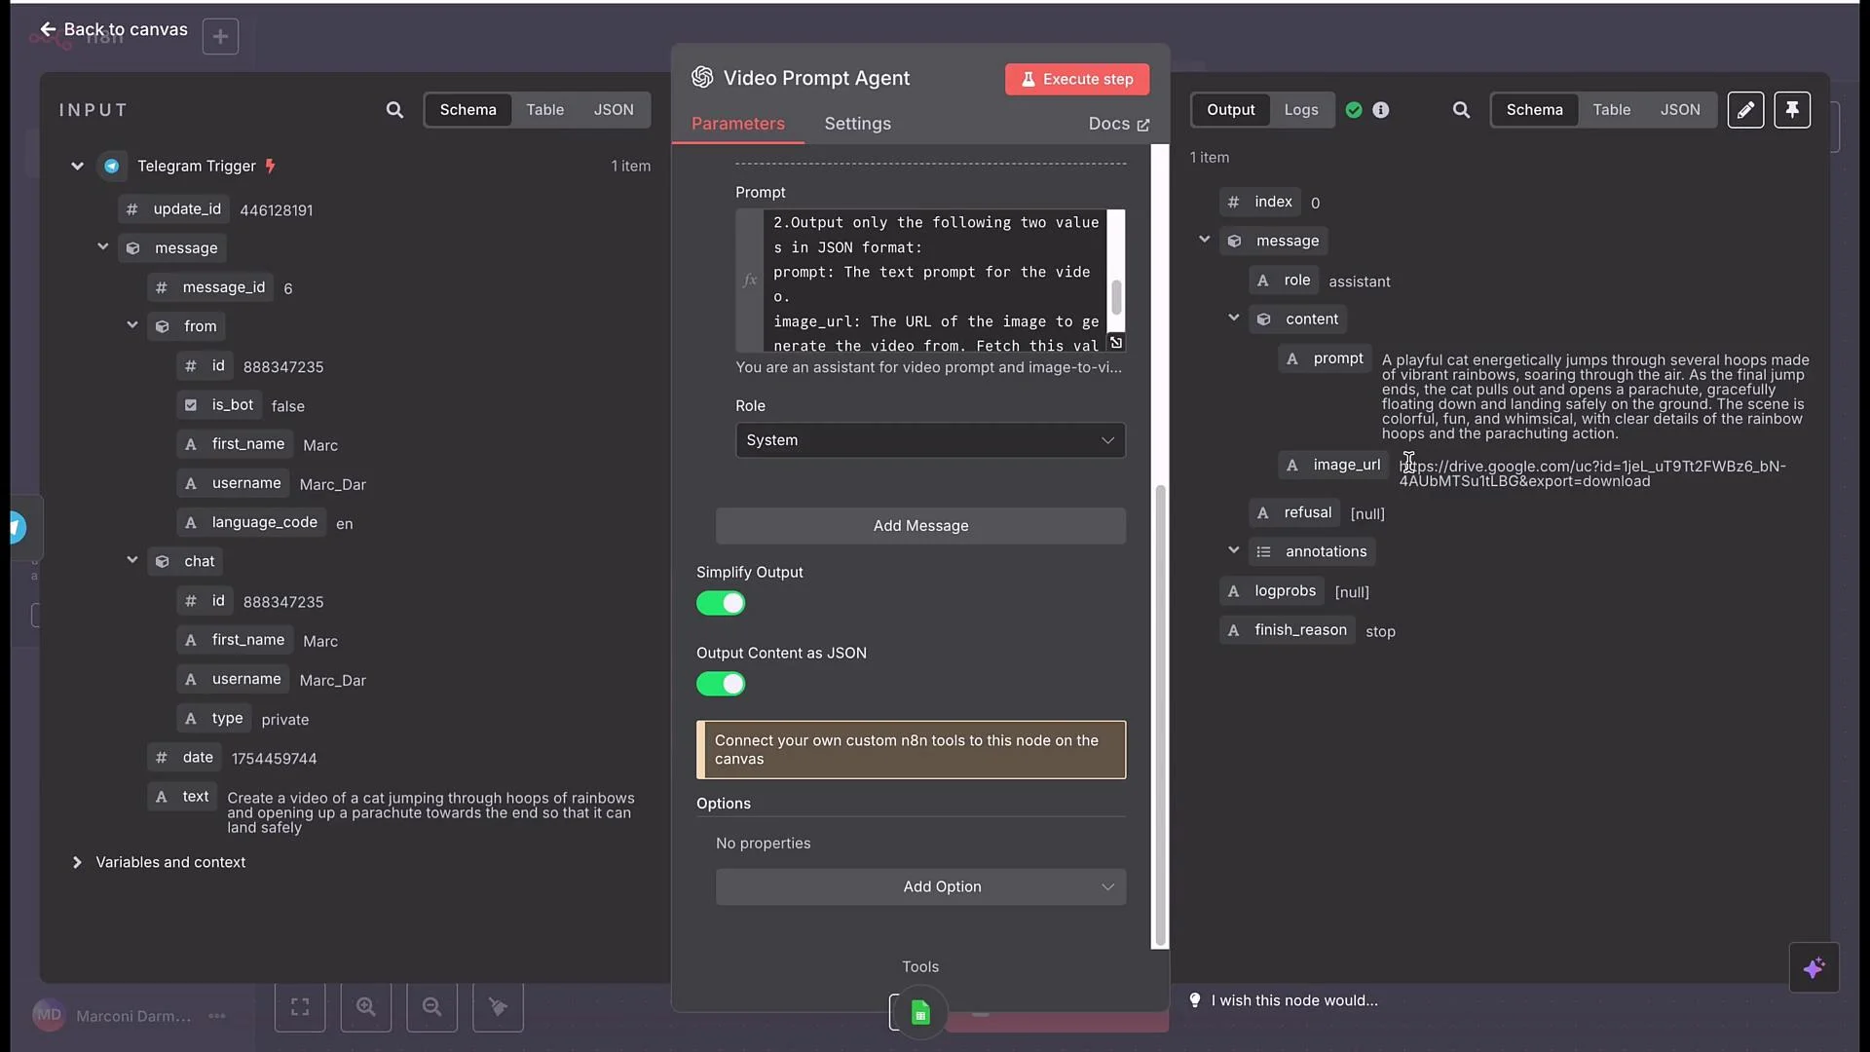Click the prompt editor inner scrollbar
Viewport: 1870px width, 1052px height.
[x=1116, y=297]
